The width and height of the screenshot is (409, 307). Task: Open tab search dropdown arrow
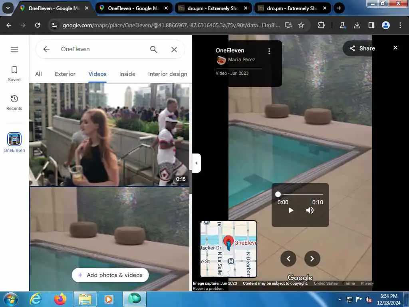pyautogui.click(x=8, y=8)
